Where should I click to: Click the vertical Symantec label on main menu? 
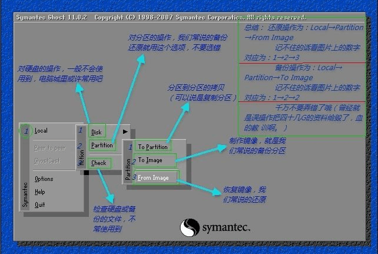click(25, 195)
